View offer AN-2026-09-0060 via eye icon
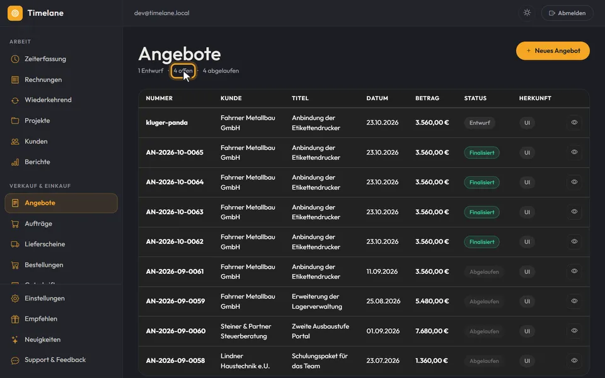The width and height of the screenshot is (605, 378). [574, 331]
